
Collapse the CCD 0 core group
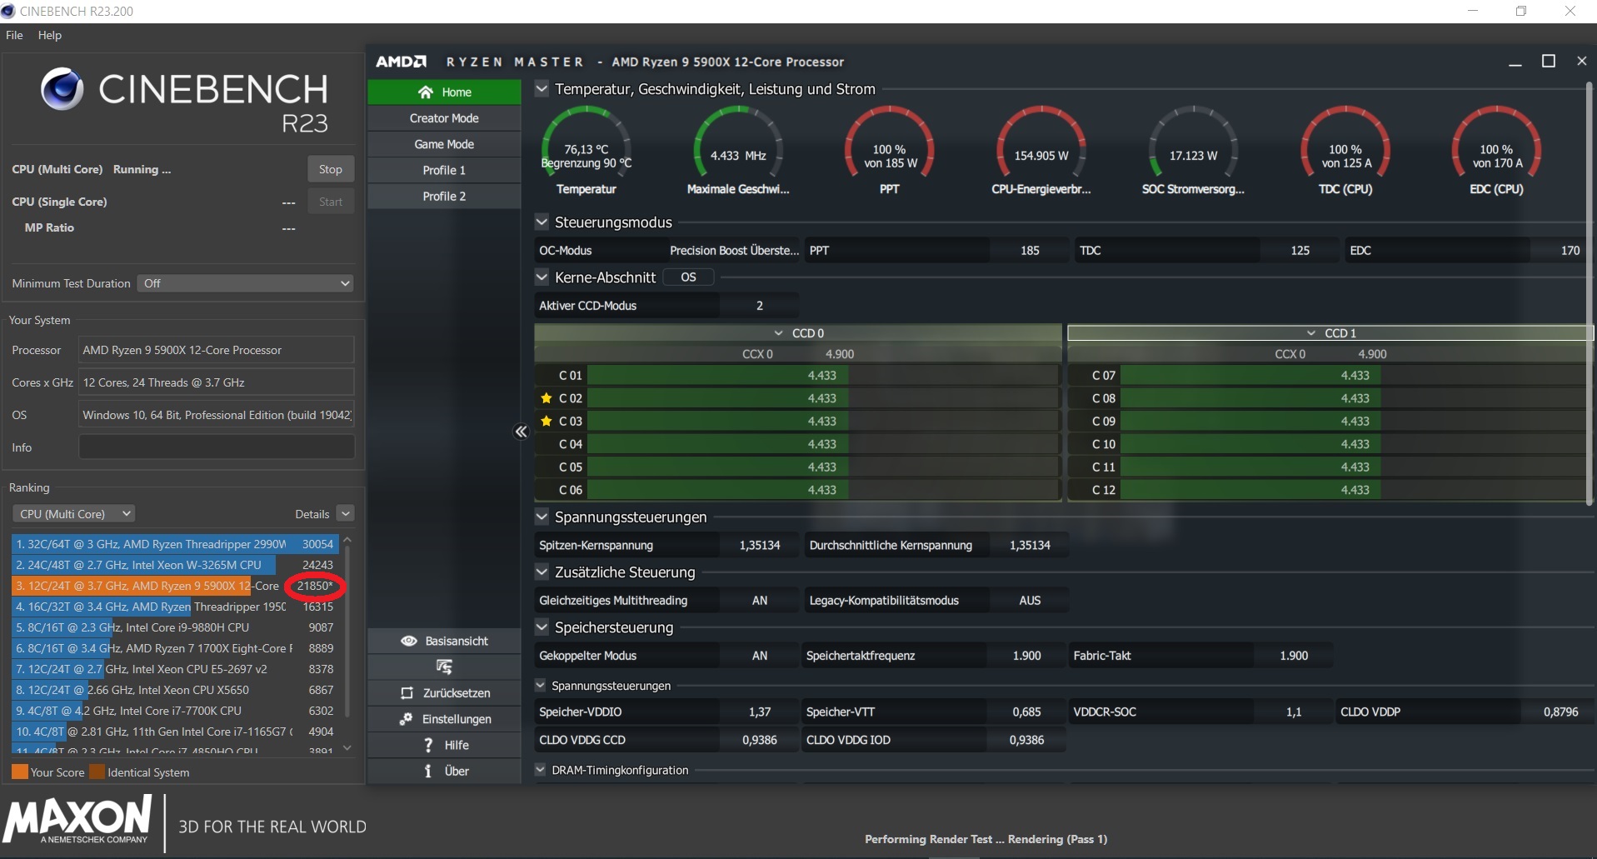(778, 333)
